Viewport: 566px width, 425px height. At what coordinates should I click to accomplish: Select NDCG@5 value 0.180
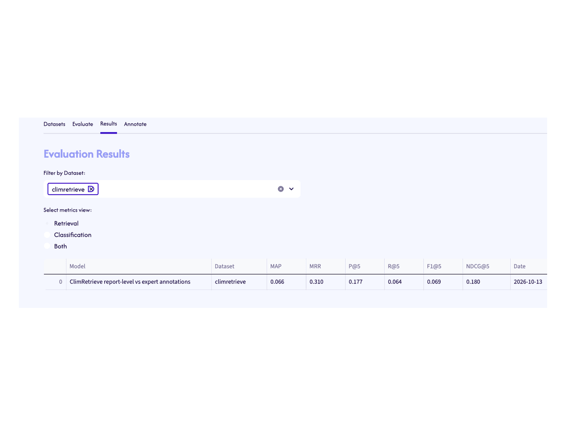[486, 282]
